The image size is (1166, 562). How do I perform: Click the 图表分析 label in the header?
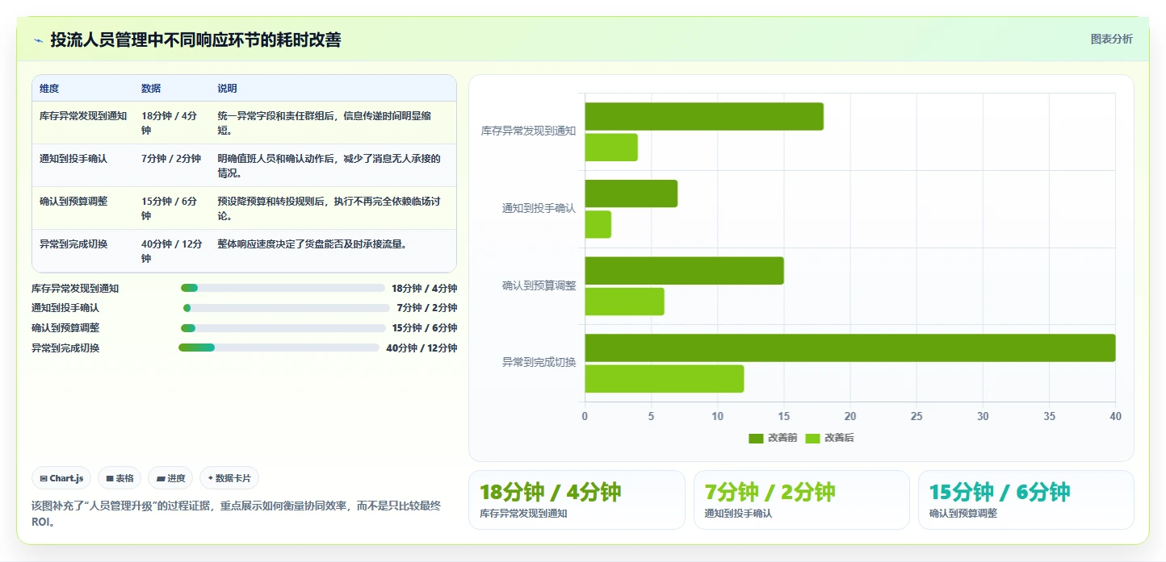point(1111,39)
